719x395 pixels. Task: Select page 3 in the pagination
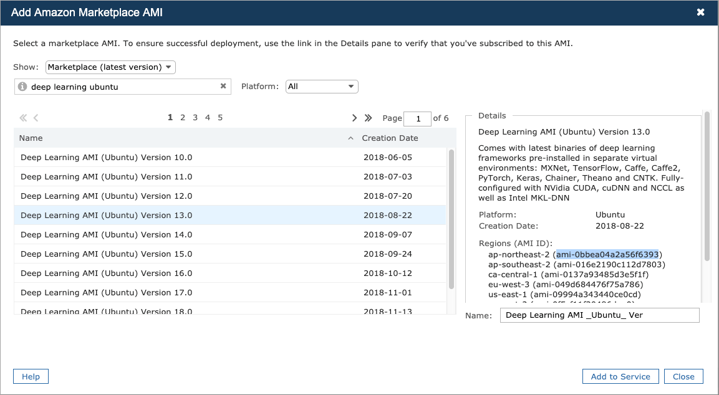click(x=195, y=117)
